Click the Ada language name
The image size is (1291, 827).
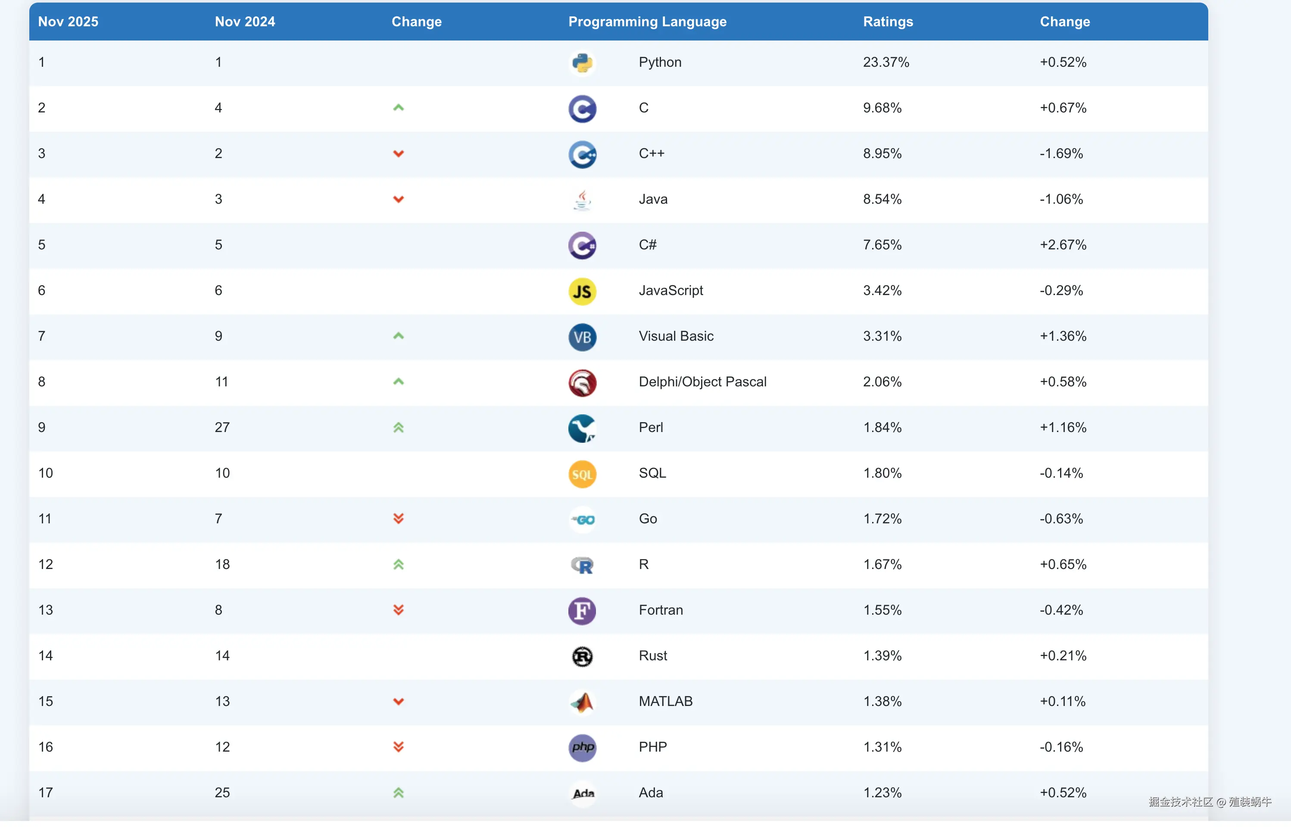coord(651,793)
